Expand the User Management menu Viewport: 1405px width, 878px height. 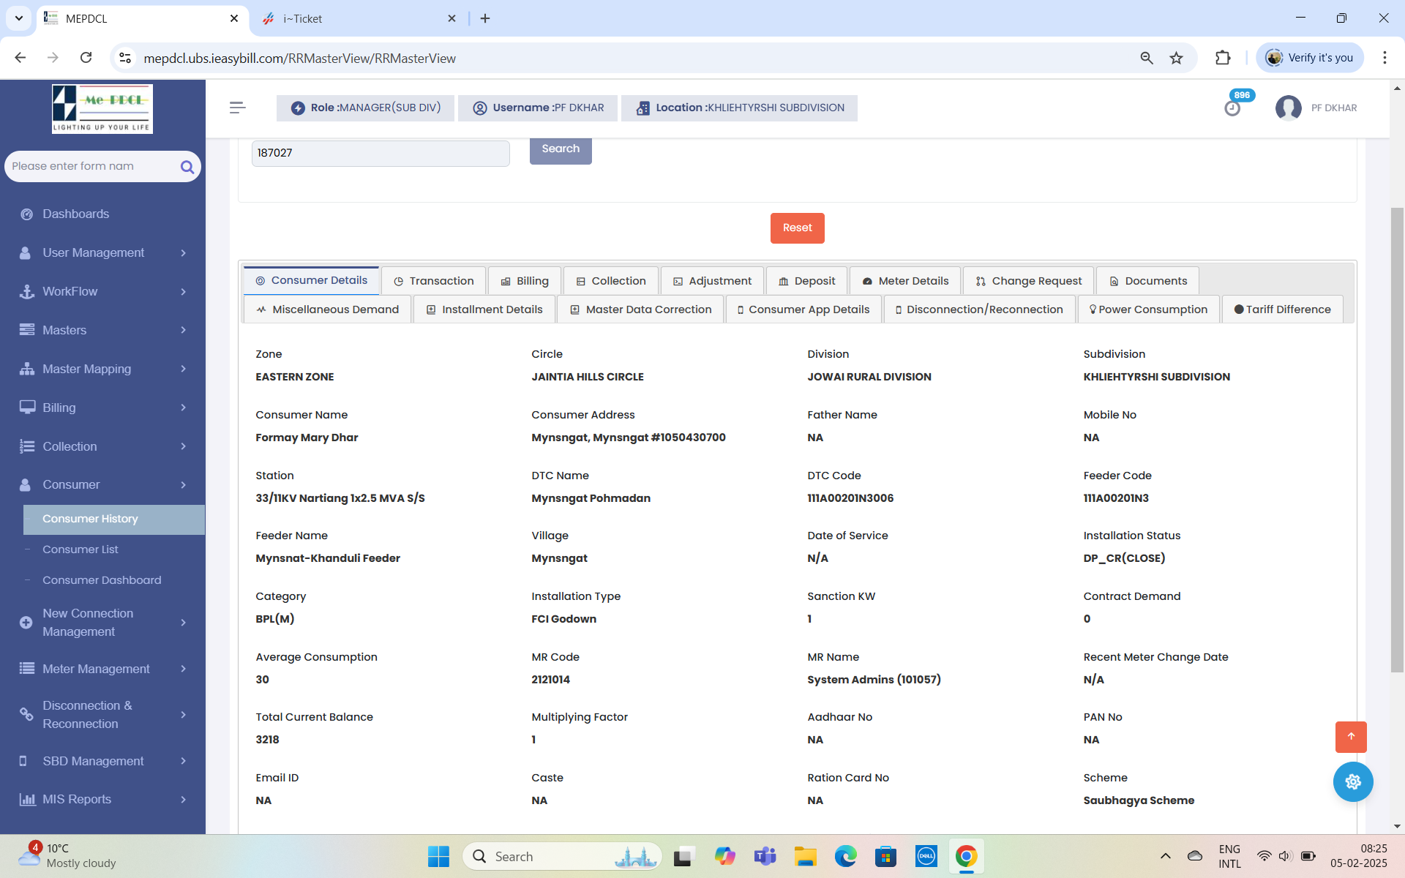[x=102, y=253]
